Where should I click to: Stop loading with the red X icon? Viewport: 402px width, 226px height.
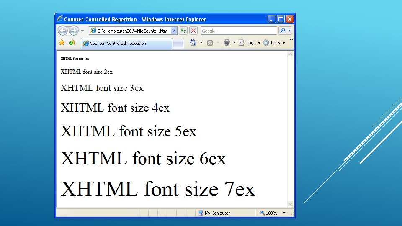point(193,31)
